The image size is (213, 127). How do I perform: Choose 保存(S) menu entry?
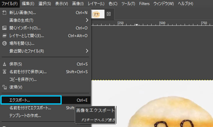[x=45, y=64]
